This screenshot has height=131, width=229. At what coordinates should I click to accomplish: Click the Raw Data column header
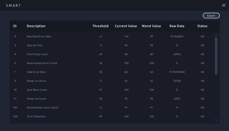177,26
